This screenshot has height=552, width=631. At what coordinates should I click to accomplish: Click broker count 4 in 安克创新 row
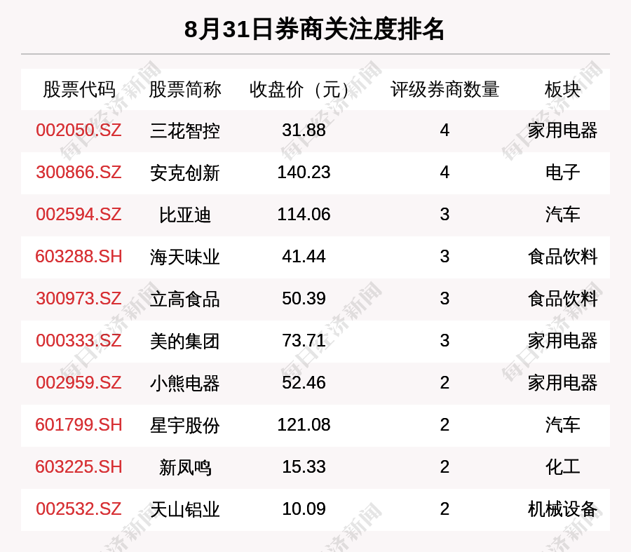pyautogui.click(x=445, y=173)
